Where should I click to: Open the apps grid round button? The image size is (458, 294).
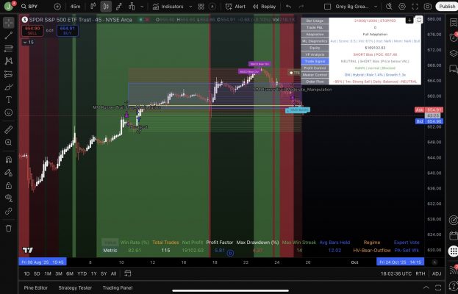point(454,251)
